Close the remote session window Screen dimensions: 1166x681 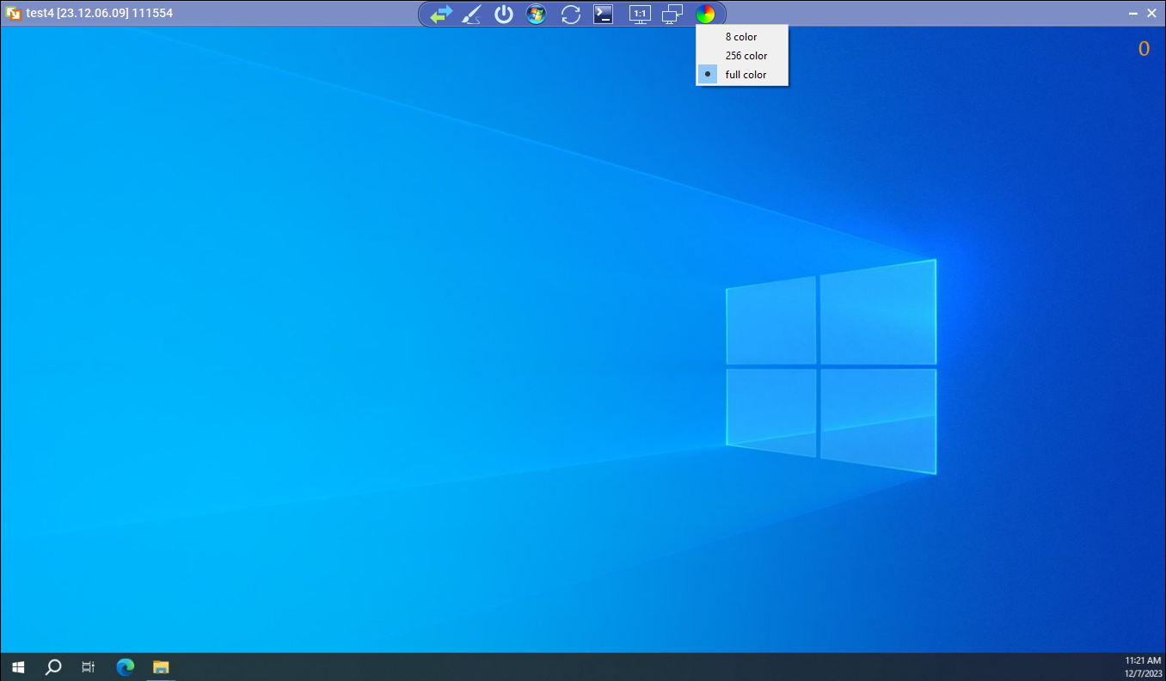coord(1152,14)
